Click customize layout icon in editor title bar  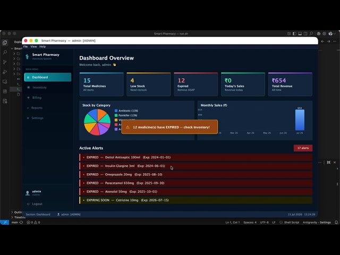click(289, 33)
